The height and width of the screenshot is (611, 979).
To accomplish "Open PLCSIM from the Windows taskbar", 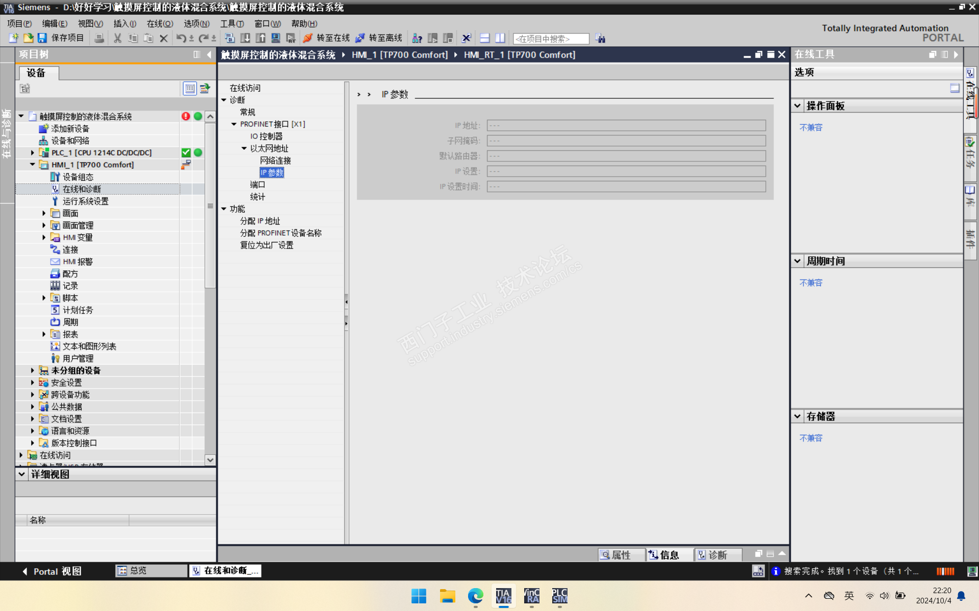I will click(x=559, y=596).
